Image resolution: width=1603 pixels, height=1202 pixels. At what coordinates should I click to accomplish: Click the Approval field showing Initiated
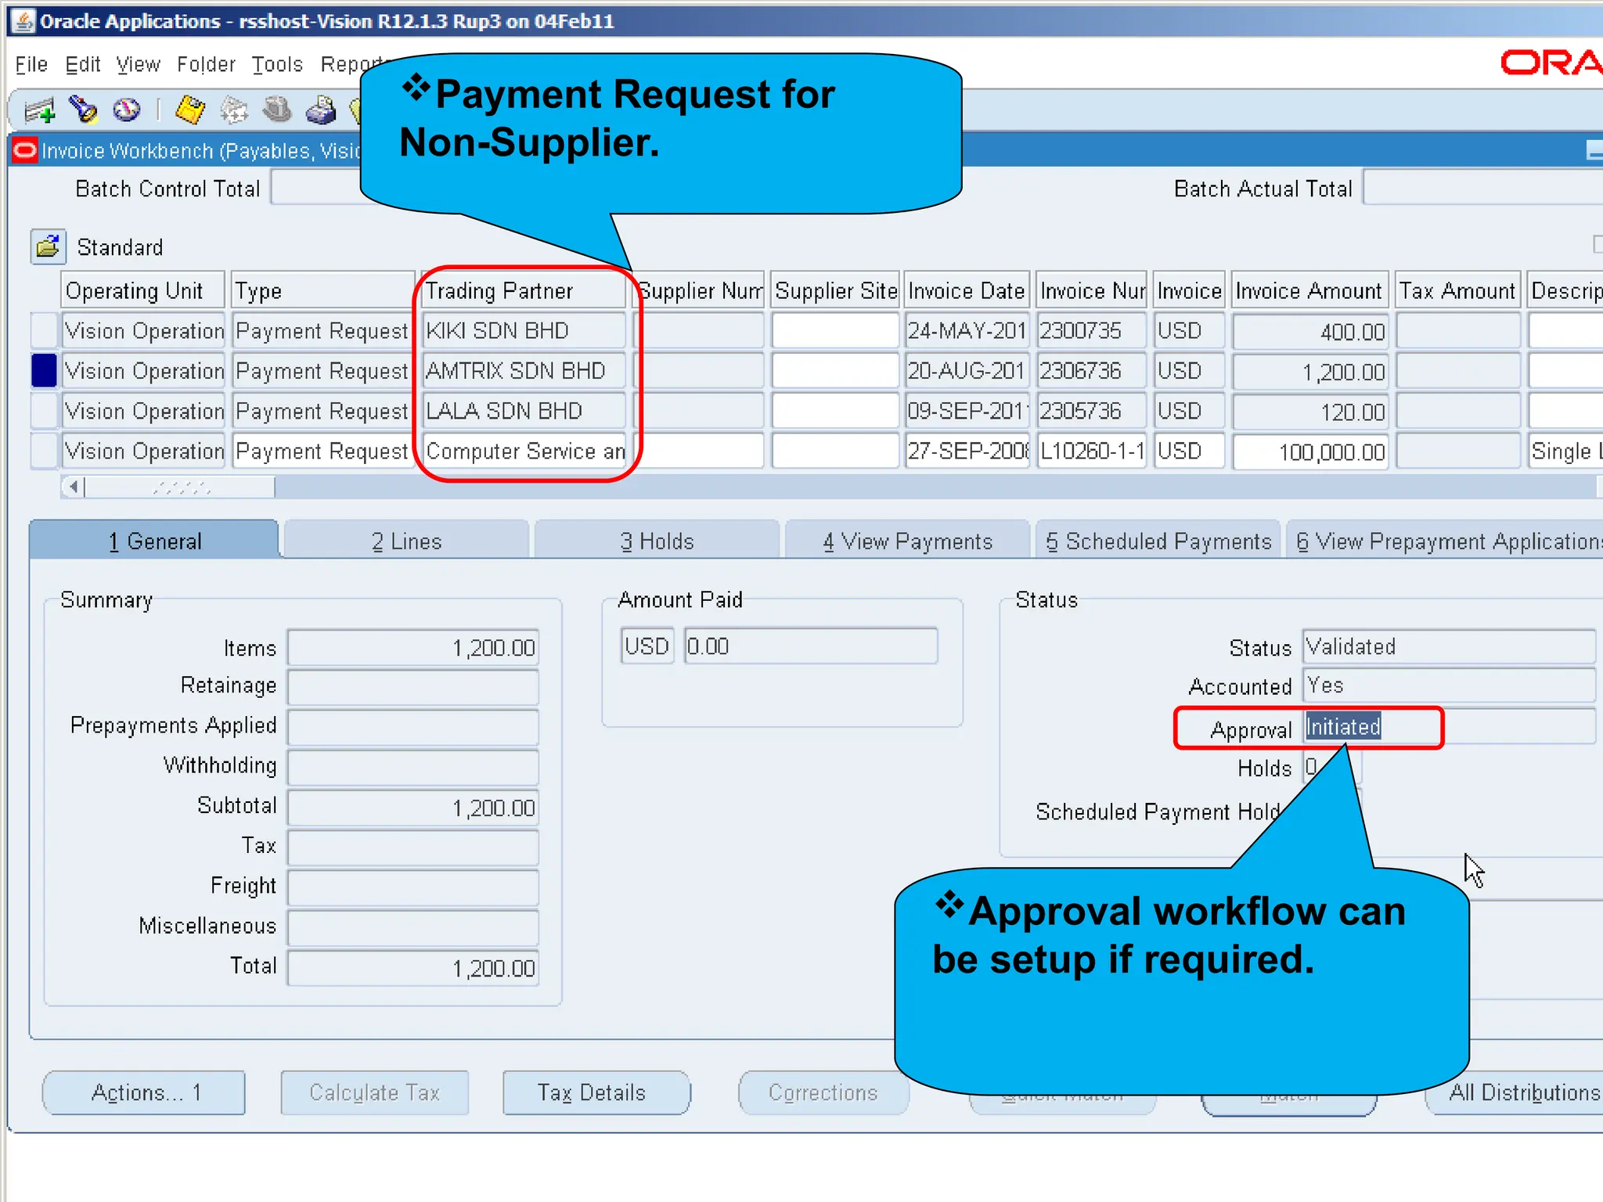[x=1449, y=726]
